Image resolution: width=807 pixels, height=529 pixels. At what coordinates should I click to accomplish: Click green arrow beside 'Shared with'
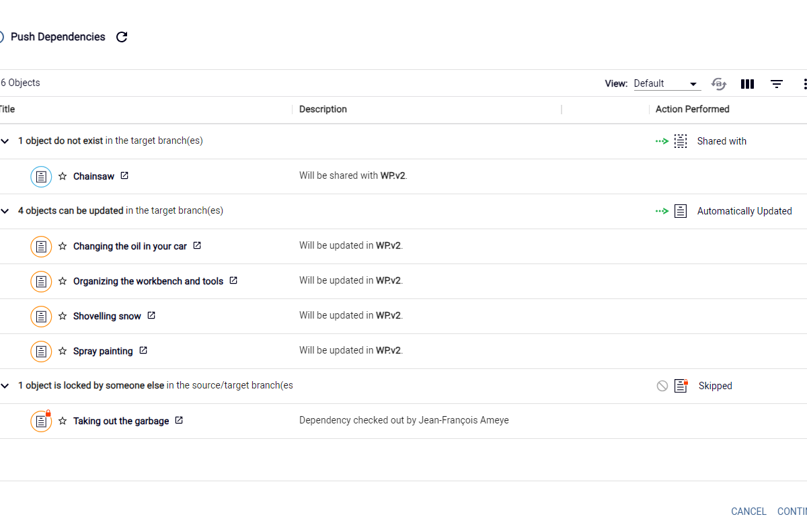pyautogui.click(x=662, y=141)
